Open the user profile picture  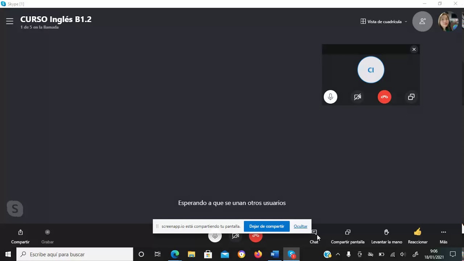448,21
